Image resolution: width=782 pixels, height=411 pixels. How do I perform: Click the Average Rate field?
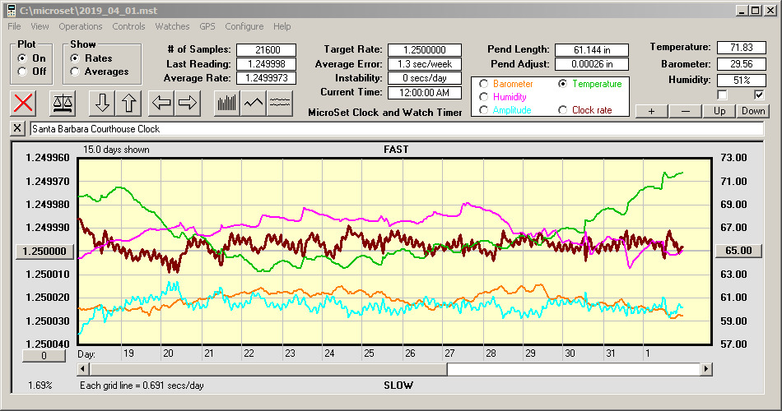[267, 78]
